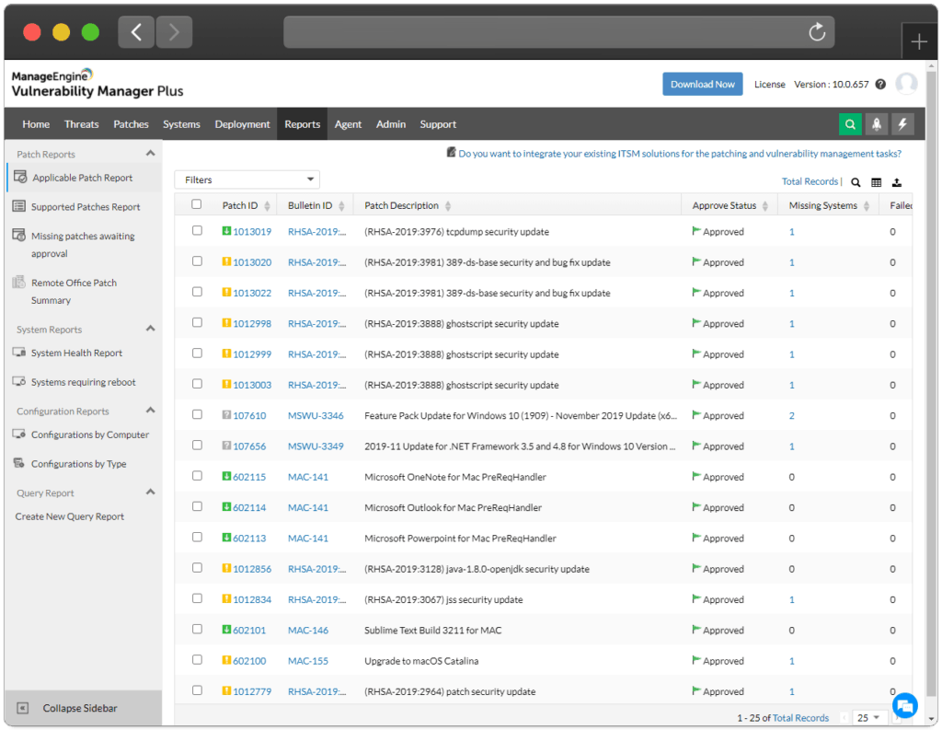Viewport: 942px width, 730px height.
Task: Click the Approved flag icon for patch 602100
Action: click(x=696, y=660)
